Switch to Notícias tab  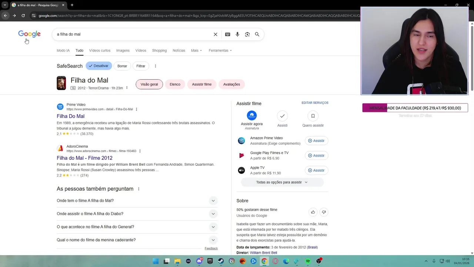point(179,50)
